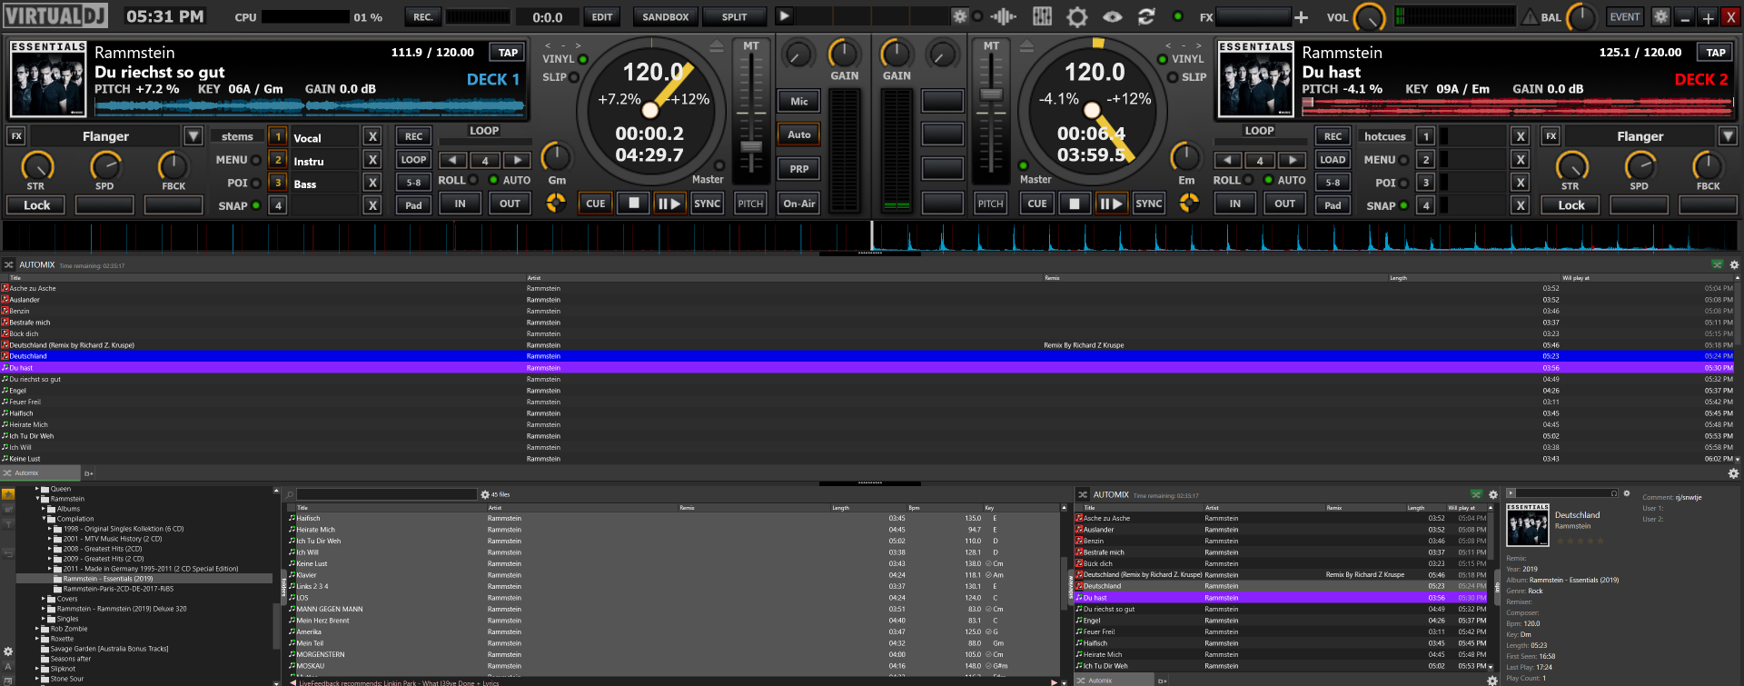Image resolution: width=1744 pixels, height=686 pixels.
Task: Click the On-Air button in mixer
Action: click(x=799, y=204)
